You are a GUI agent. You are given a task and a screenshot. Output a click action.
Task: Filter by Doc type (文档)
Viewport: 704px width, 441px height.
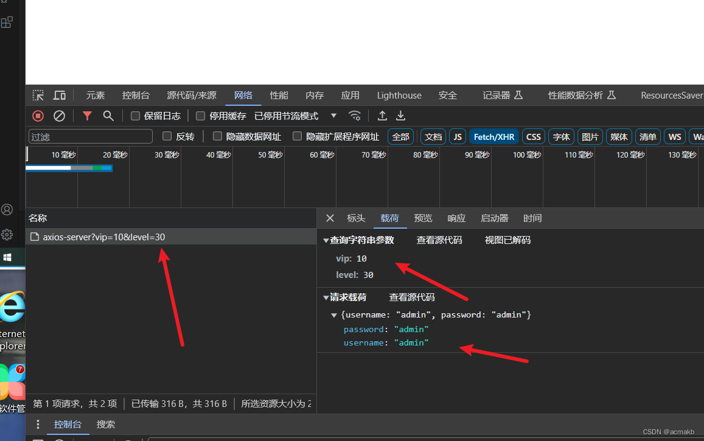[x=433, y=137]
